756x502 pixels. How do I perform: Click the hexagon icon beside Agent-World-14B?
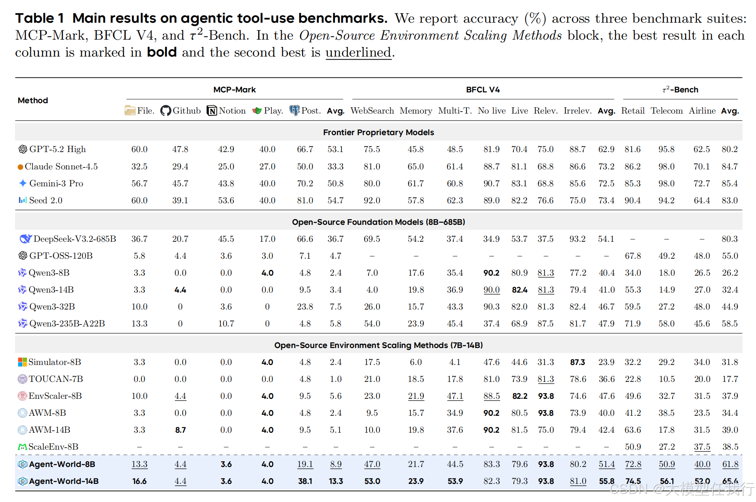[22, 481]
